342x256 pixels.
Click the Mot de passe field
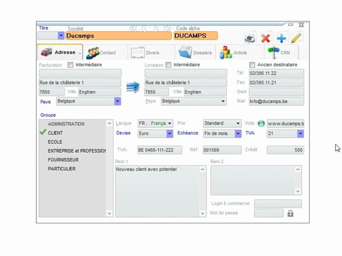point(269,213)
